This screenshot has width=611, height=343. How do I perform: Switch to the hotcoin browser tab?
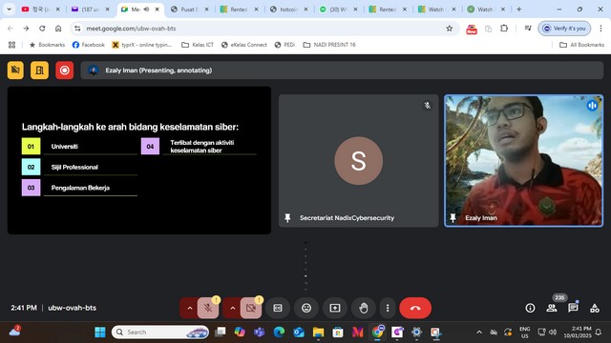288,10
